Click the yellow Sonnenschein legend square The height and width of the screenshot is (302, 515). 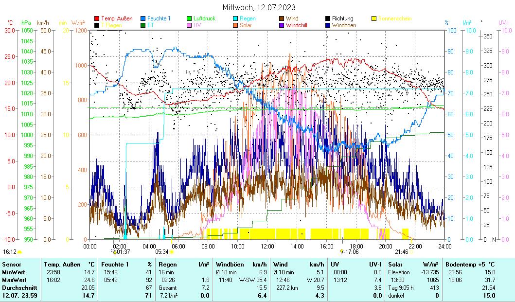point(374,18)
